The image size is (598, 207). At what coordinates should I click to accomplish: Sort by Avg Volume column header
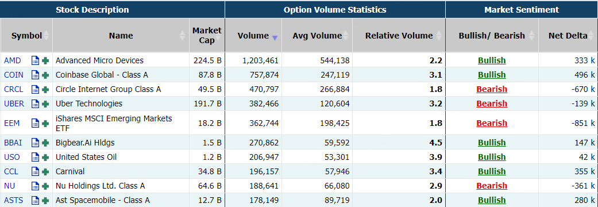317,36
